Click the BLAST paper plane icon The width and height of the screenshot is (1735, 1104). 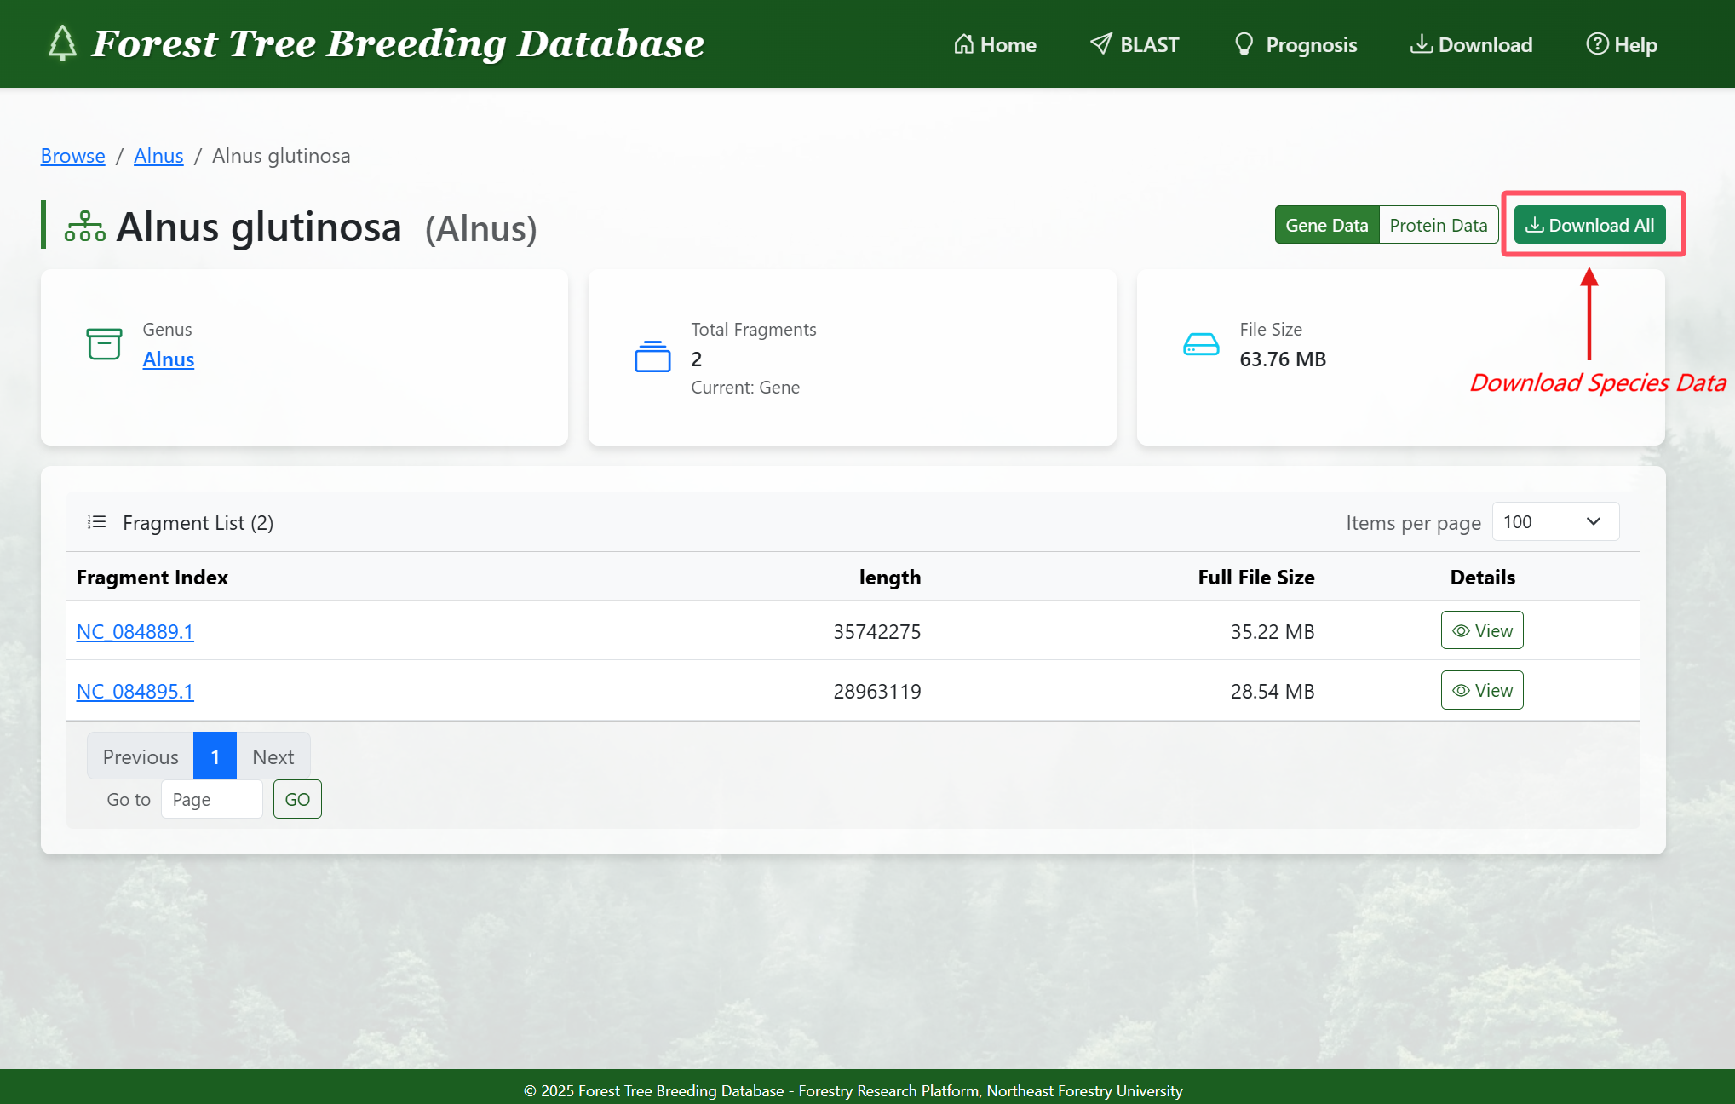tap(1101, 44)
